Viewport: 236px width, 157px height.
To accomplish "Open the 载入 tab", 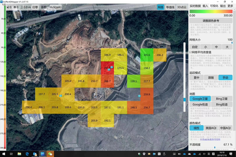I will tap(205, 6).
